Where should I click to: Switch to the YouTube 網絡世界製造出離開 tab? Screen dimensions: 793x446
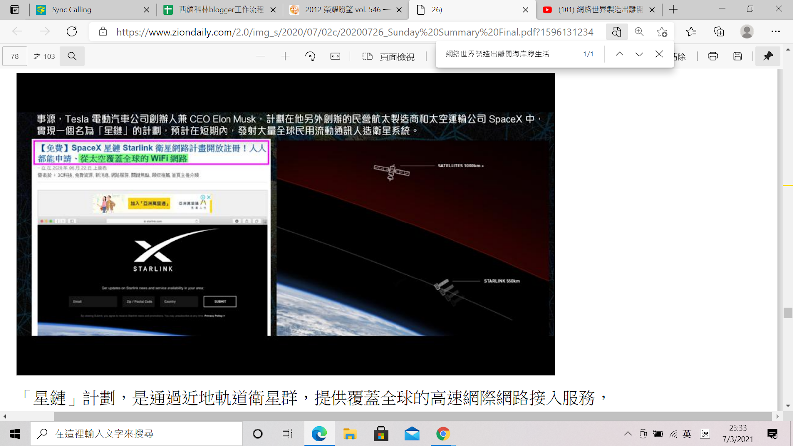click(x=599, y=9)
